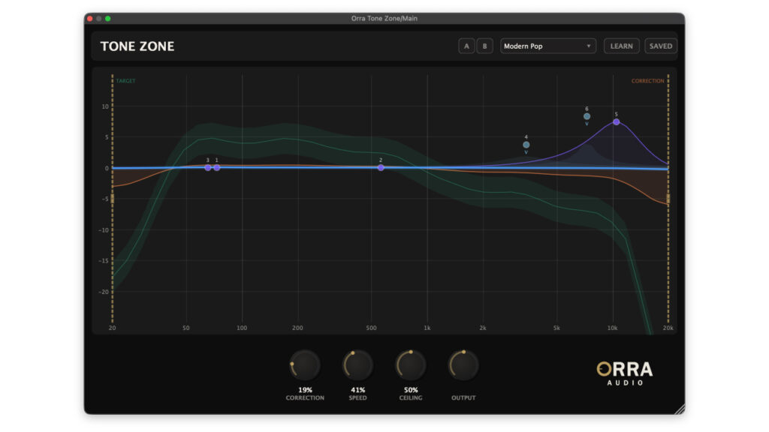Image resolution: width=769 pixels, height=432 pixels.
Task: Click the grayed-out band node 6
Action: (587, 116)
